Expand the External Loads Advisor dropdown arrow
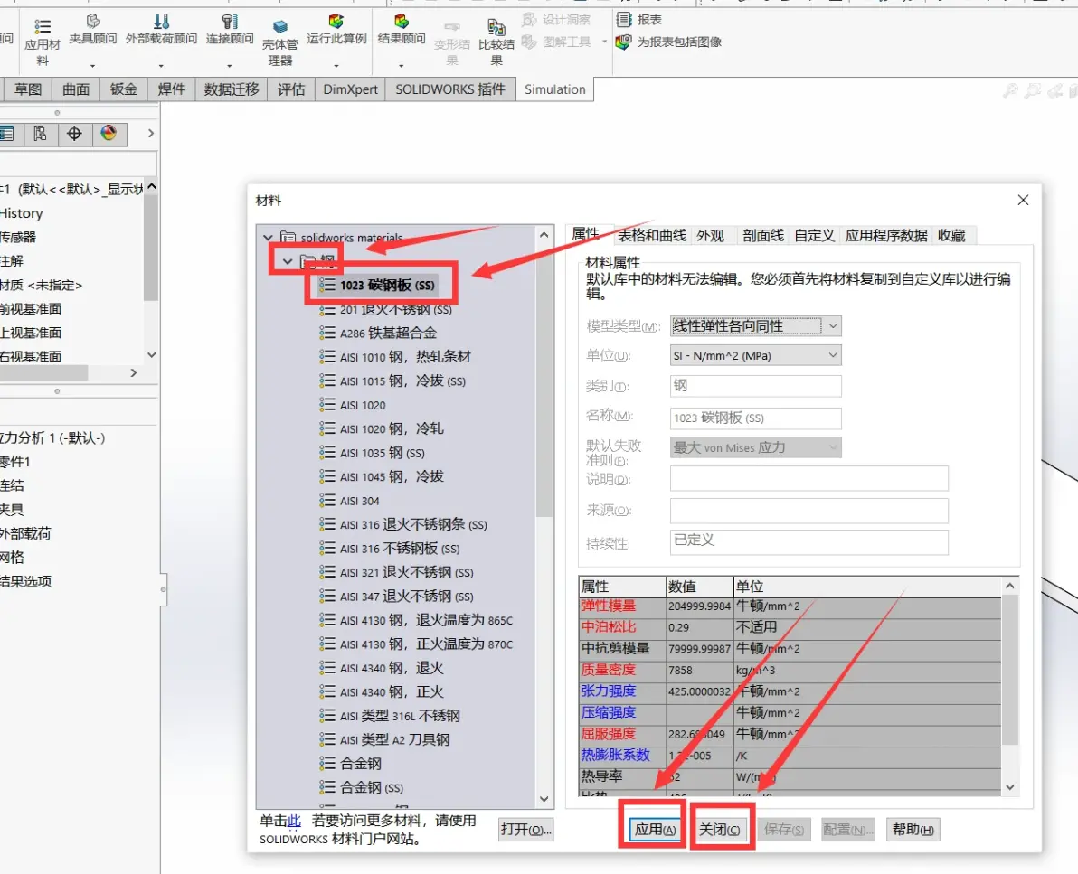Screen dimensions: 1078x874 161,66
